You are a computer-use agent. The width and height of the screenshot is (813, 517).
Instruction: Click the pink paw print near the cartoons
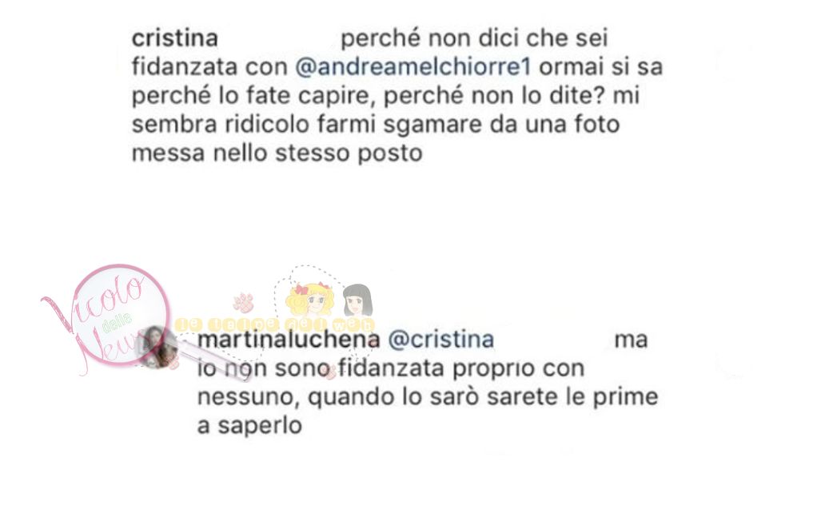(243, 303)
